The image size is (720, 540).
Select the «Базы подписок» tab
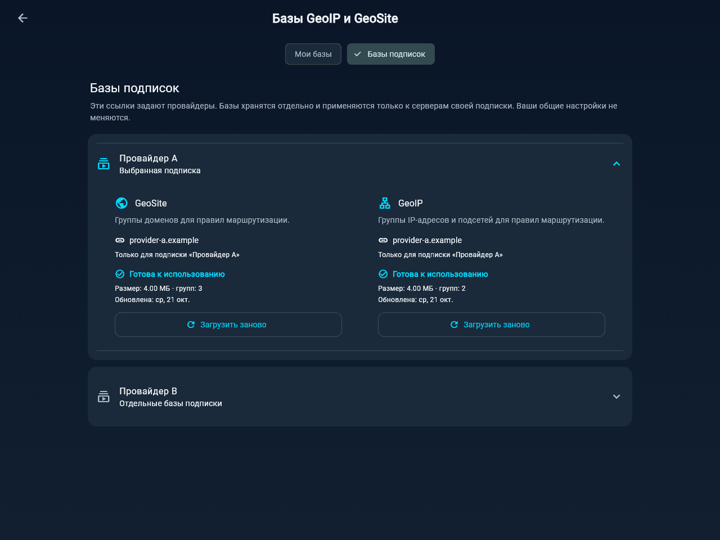(x=391, y=54)
